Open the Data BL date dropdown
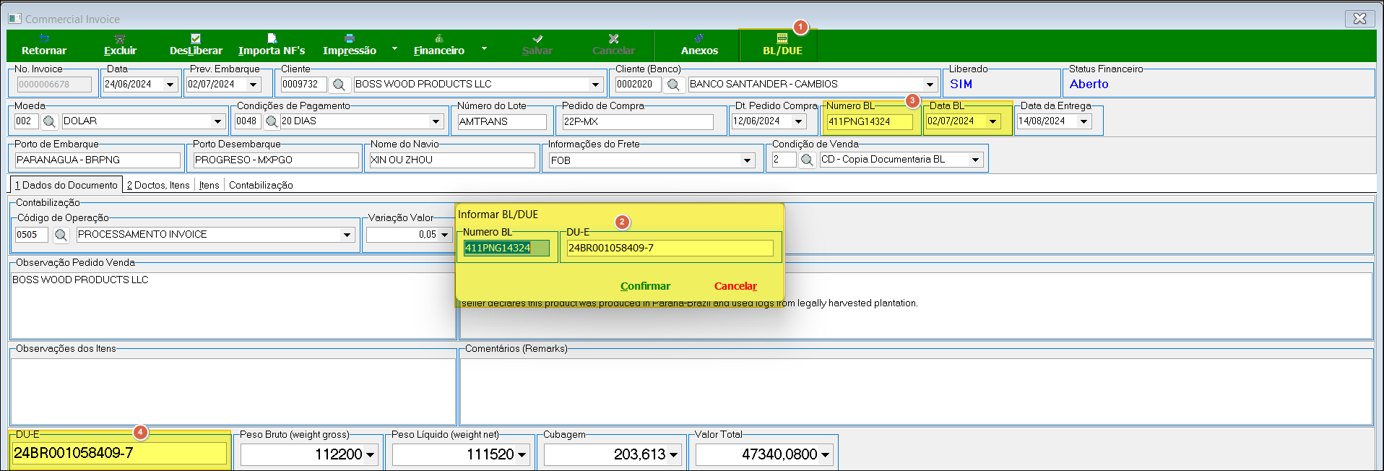This screenshot has width=1384, height=471. 993,121
